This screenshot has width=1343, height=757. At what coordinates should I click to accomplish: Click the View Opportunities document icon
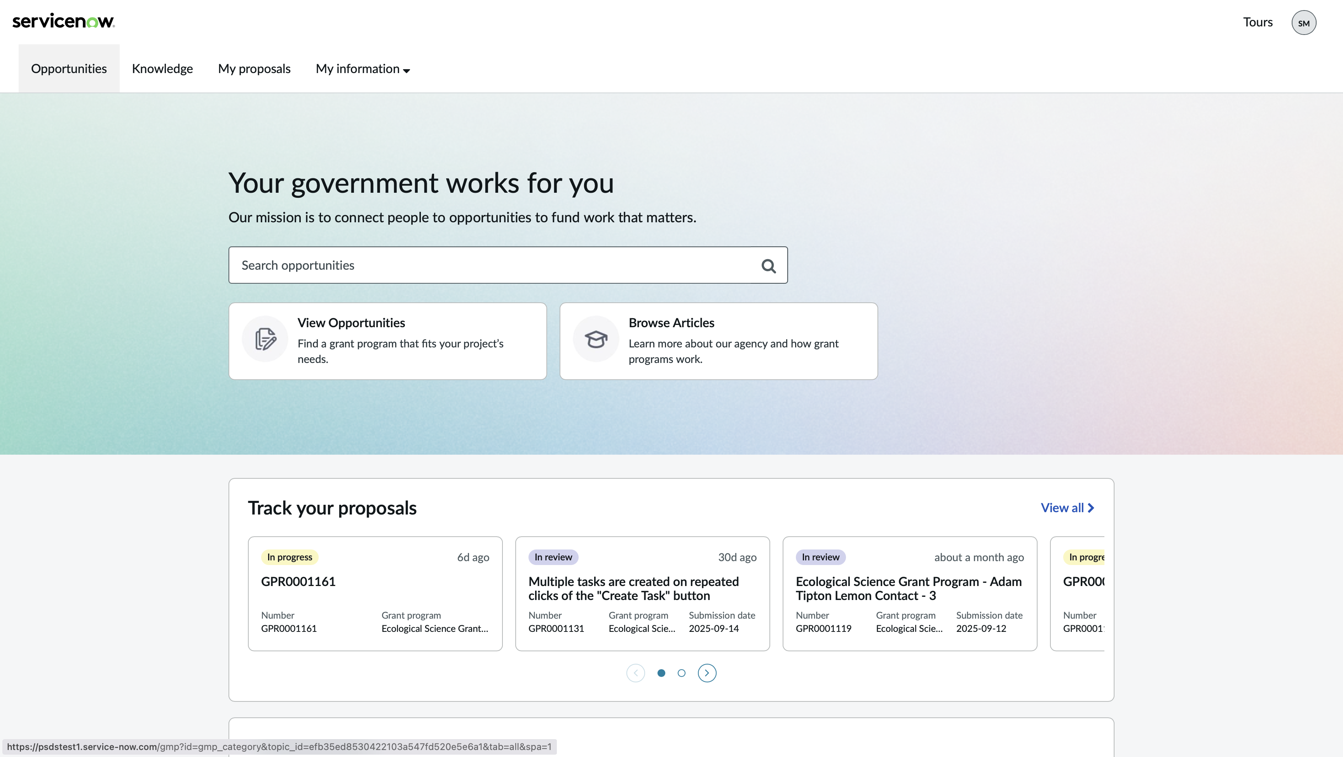click(x=265, y=339)
